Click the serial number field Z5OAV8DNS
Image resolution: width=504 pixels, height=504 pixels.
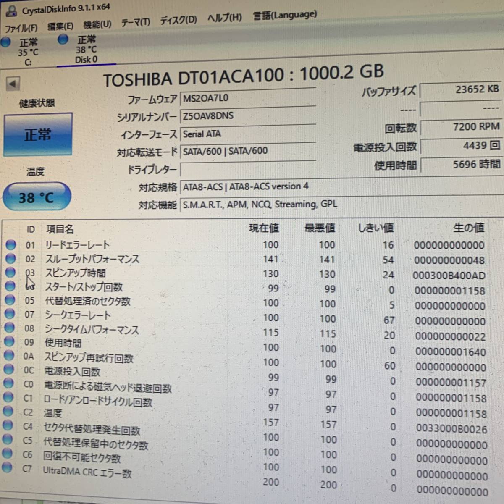coord(248,115)
